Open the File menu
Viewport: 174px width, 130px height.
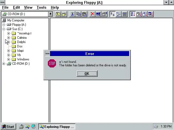click(5, 7)
